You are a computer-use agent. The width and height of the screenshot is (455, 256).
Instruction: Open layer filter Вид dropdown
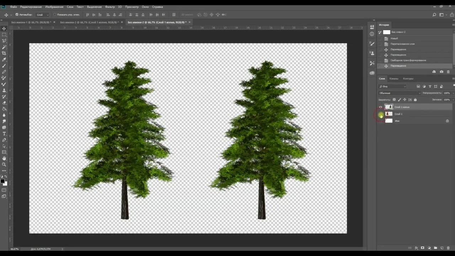click(392, 86)
